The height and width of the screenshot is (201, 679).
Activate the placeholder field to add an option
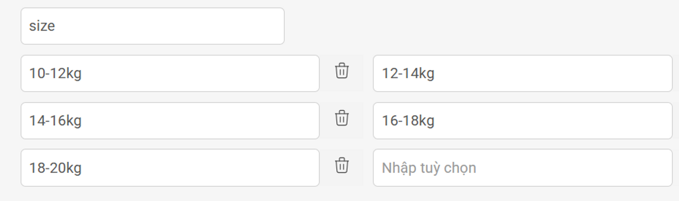pyautogui.click(x=523, y=168)
